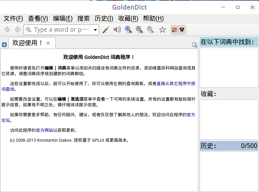Go back with the left arrow icon
This screenshot has height=192, width=259.
[7, 30]
